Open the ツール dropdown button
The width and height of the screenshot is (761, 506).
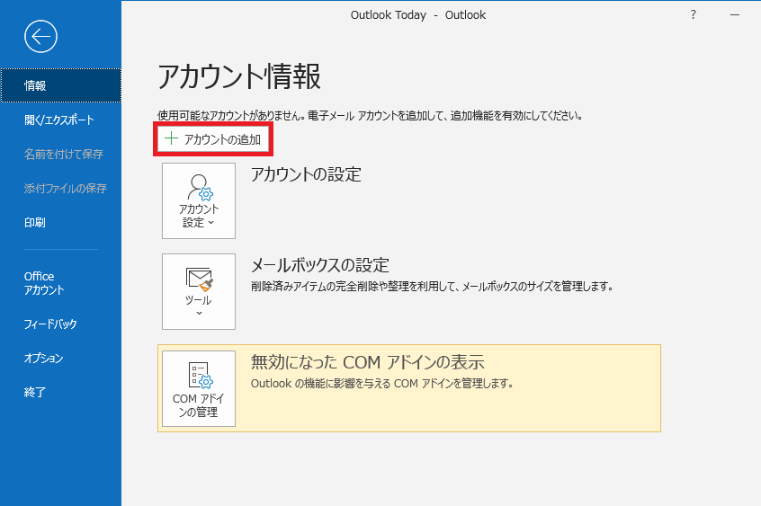click(x=199, y=291)
